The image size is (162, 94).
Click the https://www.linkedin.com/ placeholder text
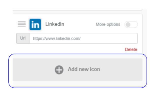coord(57,39)
